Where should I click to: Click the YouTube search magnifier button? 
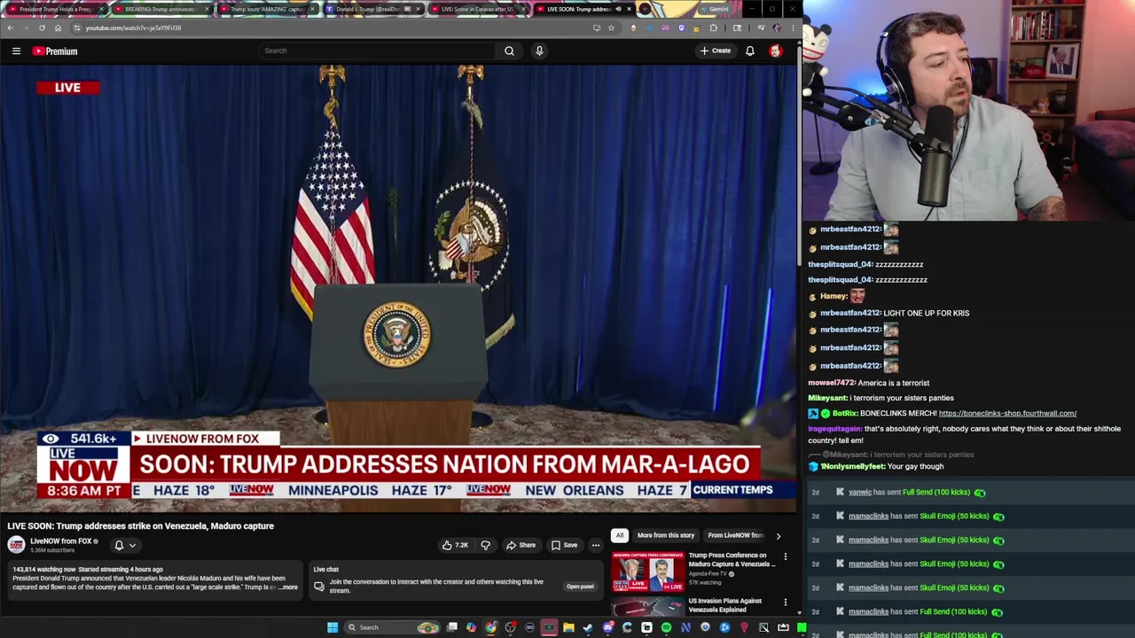[509, 51]
